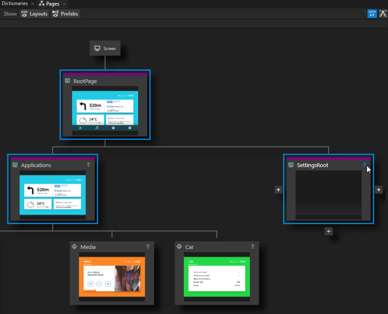The width and height of the screenshot is (388, 314).
Task: Click the lightbulb icon on Applications page
Action: click(89, 165)
